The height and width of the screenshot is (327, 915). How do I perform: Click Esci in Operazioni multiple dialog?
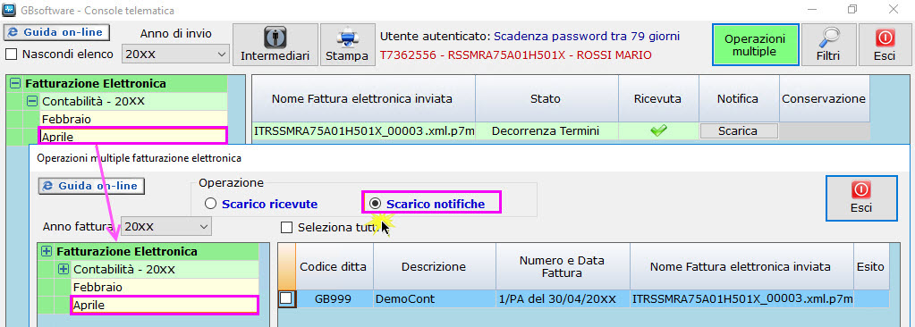[861, 198]
